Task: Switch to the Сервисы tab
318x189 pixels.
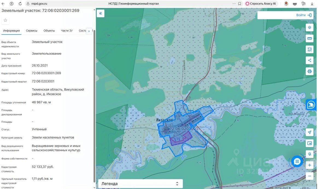Action: (x=31, y=31)
